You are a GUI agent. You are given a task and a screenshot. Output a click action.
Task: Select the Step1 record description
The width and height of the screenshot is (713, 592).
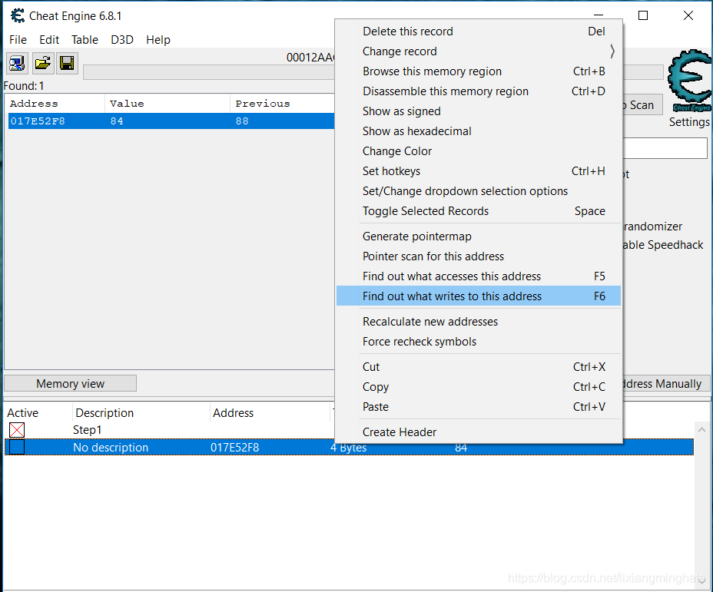tap(88, 430)
